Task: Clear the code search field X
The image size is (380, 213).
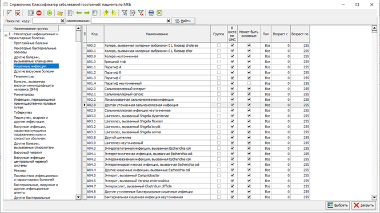Action: [62, 21]
